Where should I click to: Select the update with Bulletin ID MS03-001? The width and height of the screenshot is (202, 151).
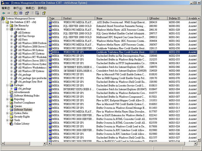click(x=123, y=85)
